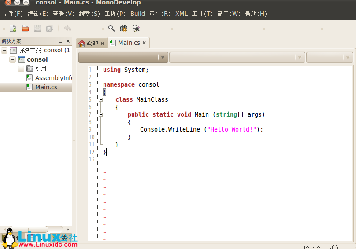Click the New File toolbar icon

tap(13, 28)
